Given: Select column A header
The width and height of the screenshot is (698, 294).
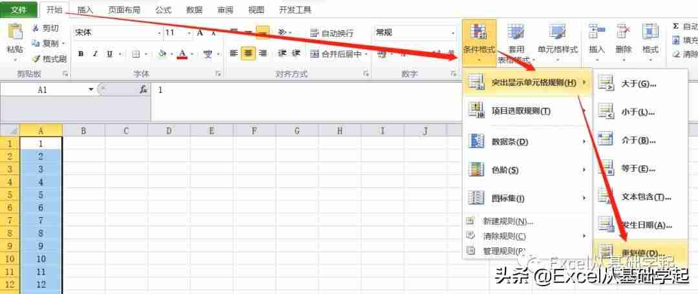Looking at the screenshot, I should coord(41,131).
